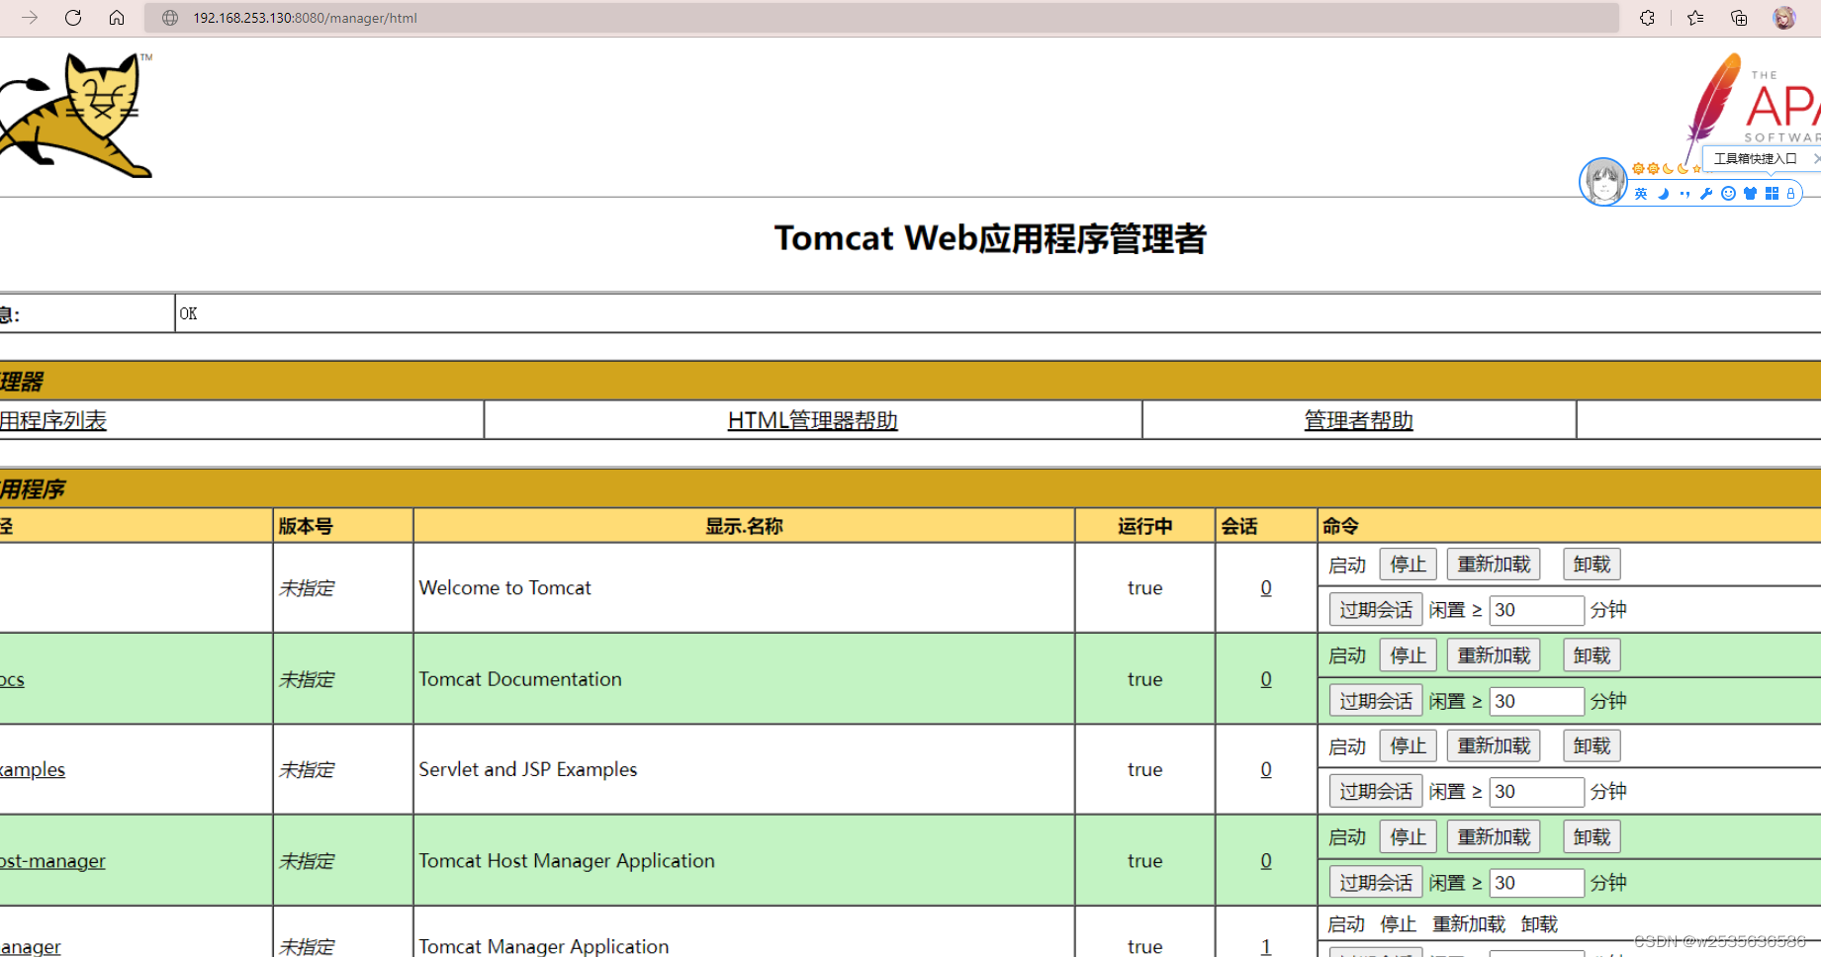Screen dimensions: 1821x957
Task: Click the IME lock icon
Action: (1790, 194)
